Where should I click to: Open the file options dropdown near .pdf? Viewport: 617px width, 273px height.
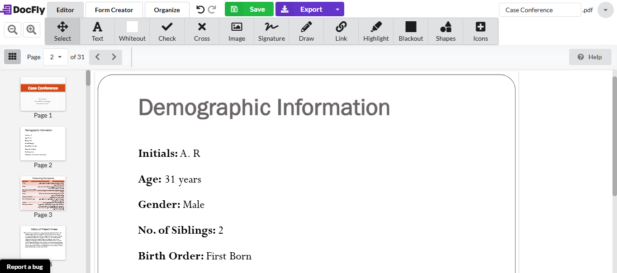point(605,9)
